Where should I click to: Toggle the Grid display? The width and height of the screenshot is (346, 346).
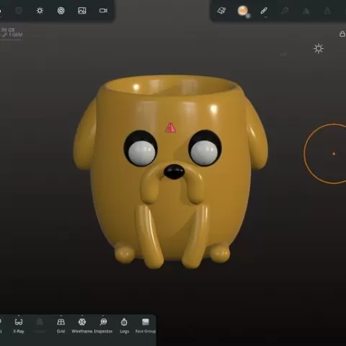pyautogui.click(x=61, y=325)
